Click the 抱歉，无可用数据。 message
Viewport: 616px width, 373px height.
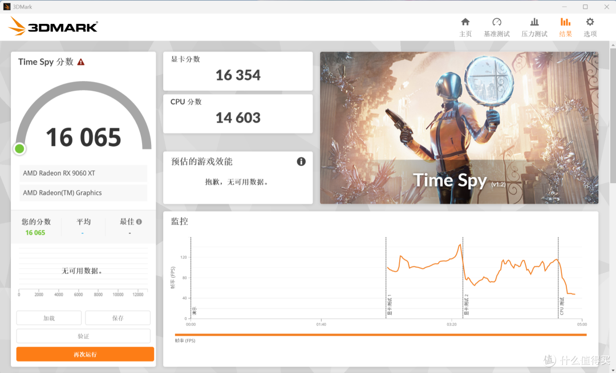click(x=237, y=182)
